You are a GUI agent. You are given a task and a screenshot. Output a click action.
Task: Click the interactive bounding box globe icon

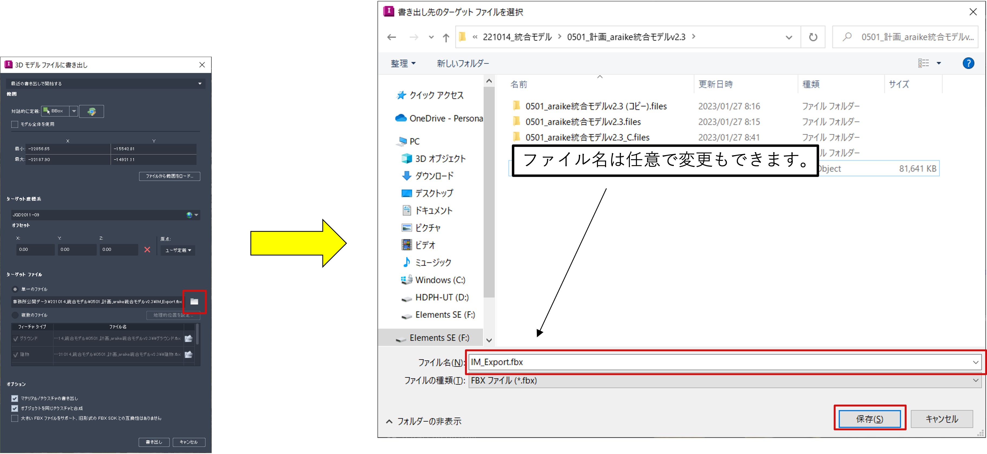coord(91,111)
